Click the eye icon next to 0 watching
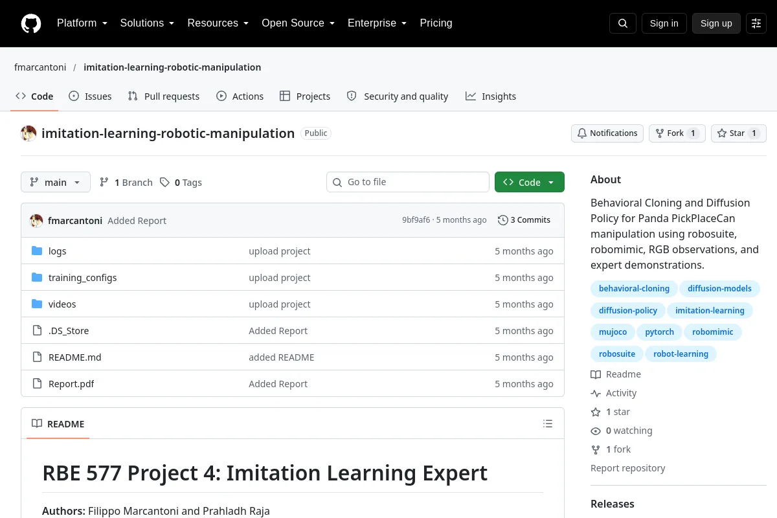Image resolution: width=777 pixels, height=518 pixels. (596, 431)
